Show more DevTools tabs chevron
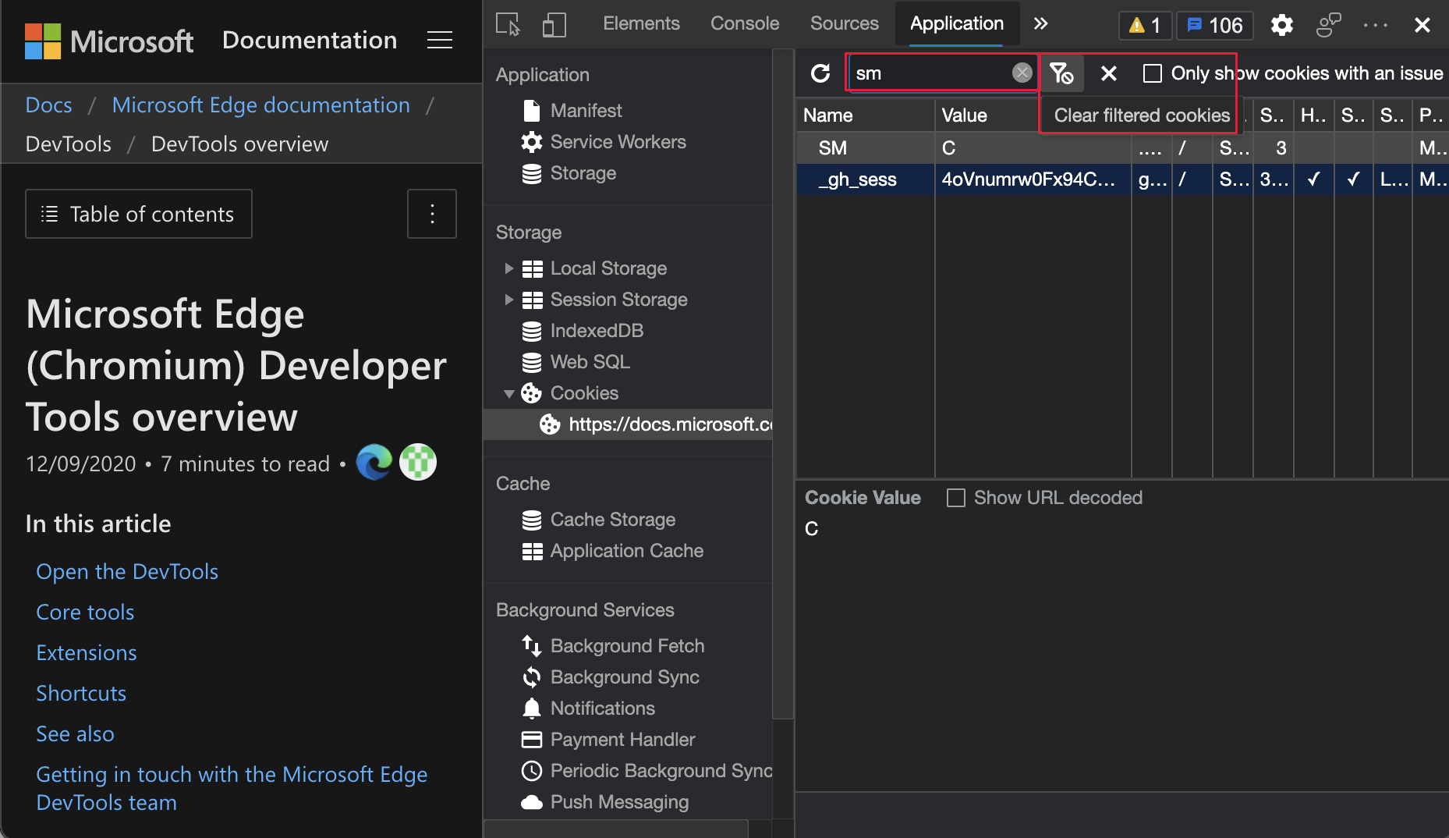1449x838 pixels. point(1040,23)
